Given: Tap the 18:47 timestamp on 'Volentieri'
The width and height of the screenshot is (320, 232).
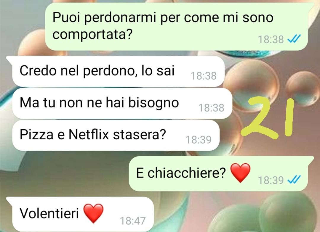Looking at the screenshot, I should pyautogui.click(x=133, y=221).
